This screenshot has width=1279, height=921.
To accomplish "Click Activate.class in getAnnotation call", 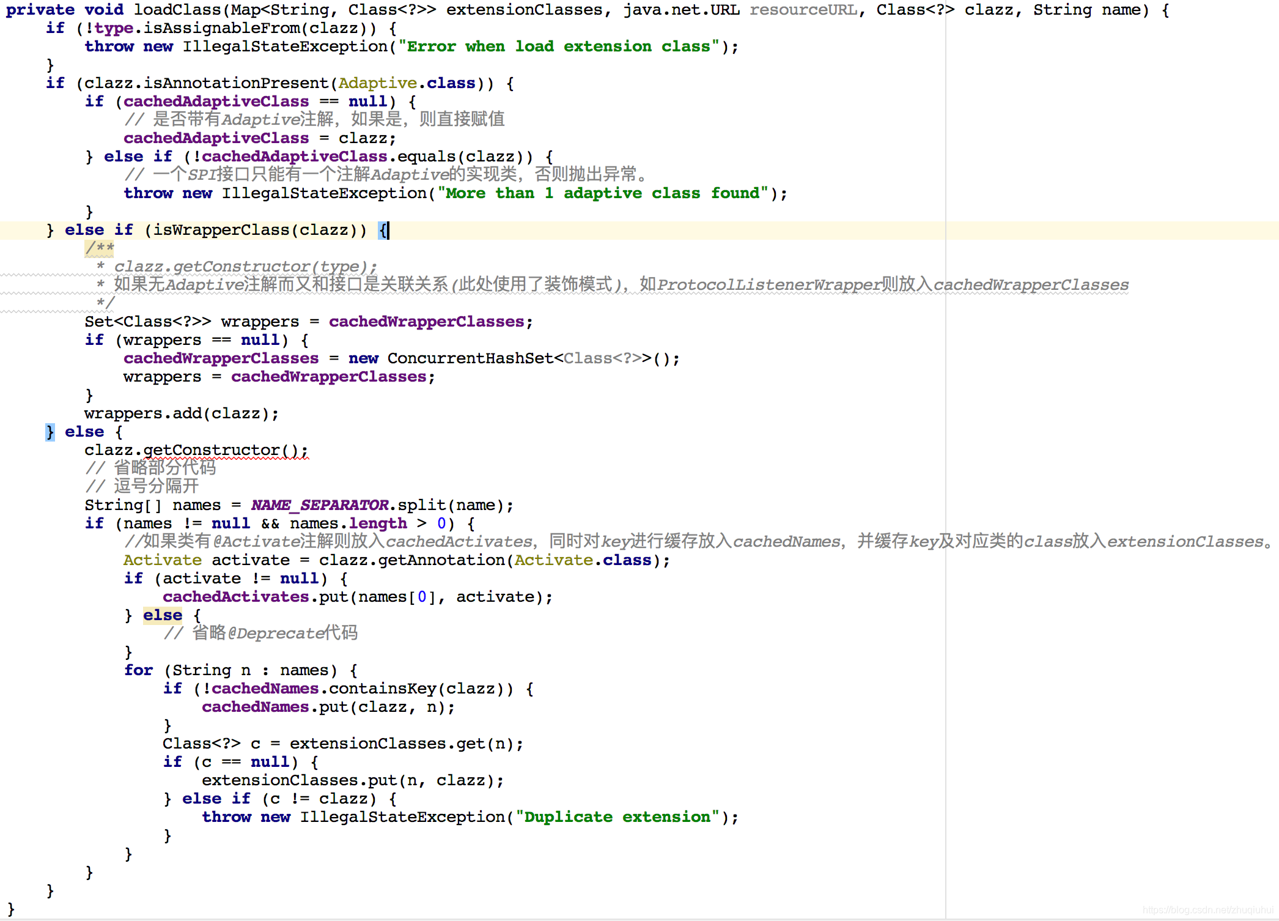I will [x=583, y=560].
